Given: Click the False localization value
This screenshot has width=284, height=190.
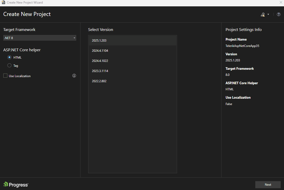Looking at the screenshot, I should click(229, 104).
